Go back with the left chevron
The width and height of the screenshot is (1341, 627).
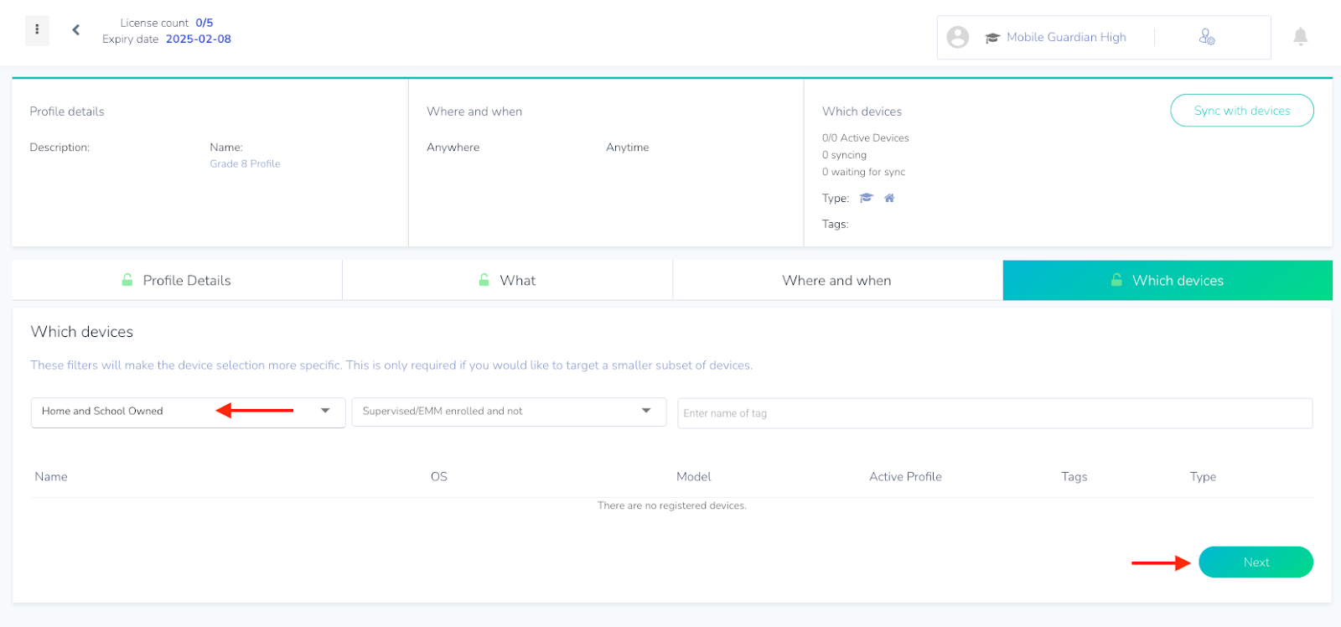(75, 30)
